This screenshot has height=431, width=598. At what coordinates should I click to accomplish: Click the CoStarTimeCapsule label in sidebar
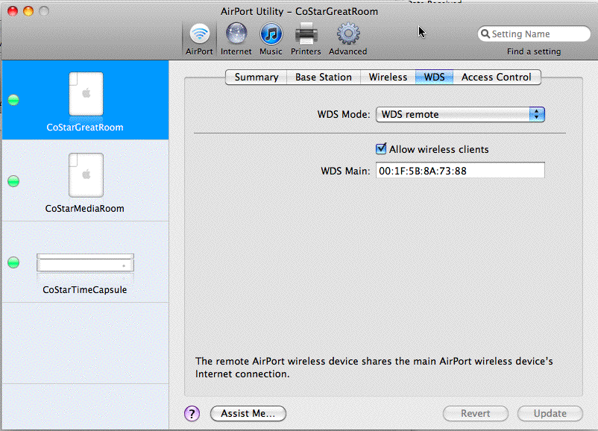[x=85, y=290]
